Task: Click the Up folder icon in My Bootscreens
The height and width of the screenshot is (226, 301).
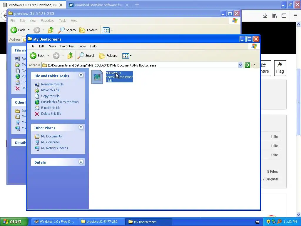Action: click(70, 56)
